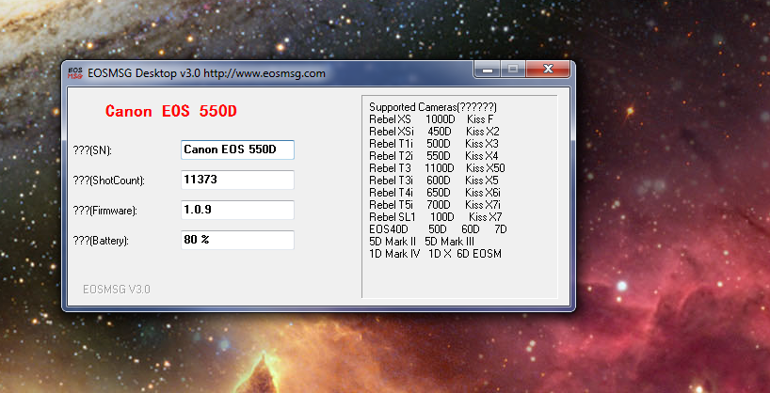Screen dimensions: 770x393
Task: Click the ???(SN): label
Action: [x=92, y=150]
